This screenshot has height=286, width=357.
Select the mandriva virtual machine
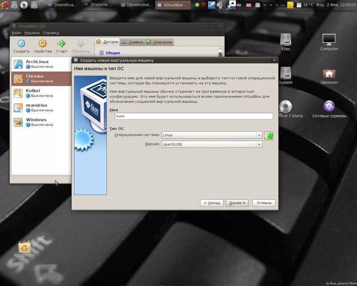tap(42, 108)
